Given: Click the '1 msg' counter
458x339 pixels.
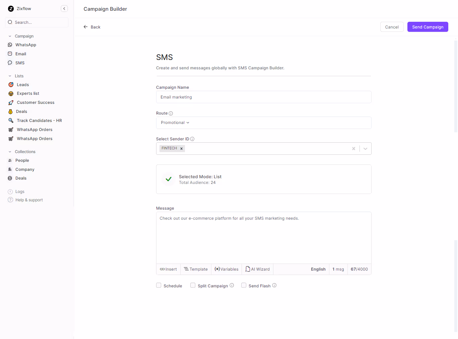Looking at the screenshot, I should (x=338, y=269).
